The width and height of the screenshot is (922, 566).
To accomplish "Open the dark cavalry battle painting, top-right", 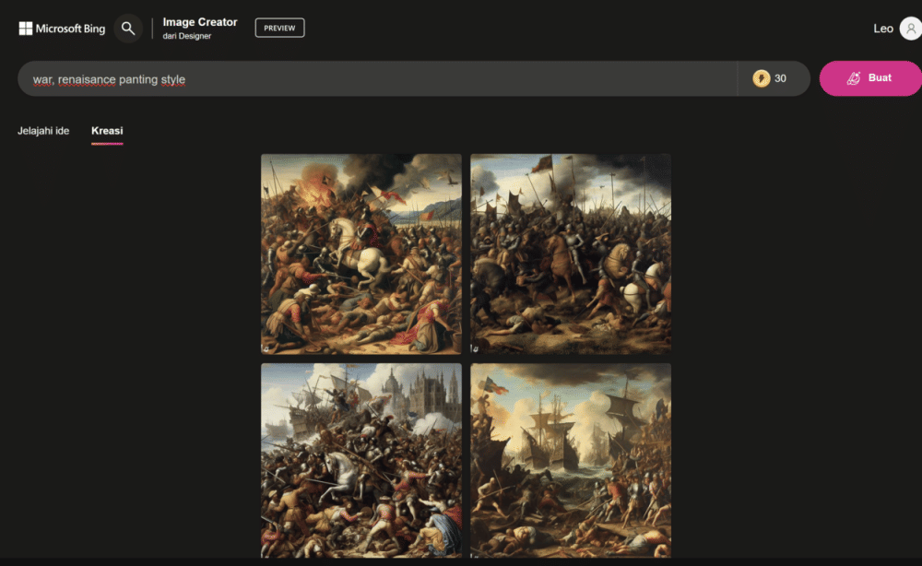I will [571, 254].
